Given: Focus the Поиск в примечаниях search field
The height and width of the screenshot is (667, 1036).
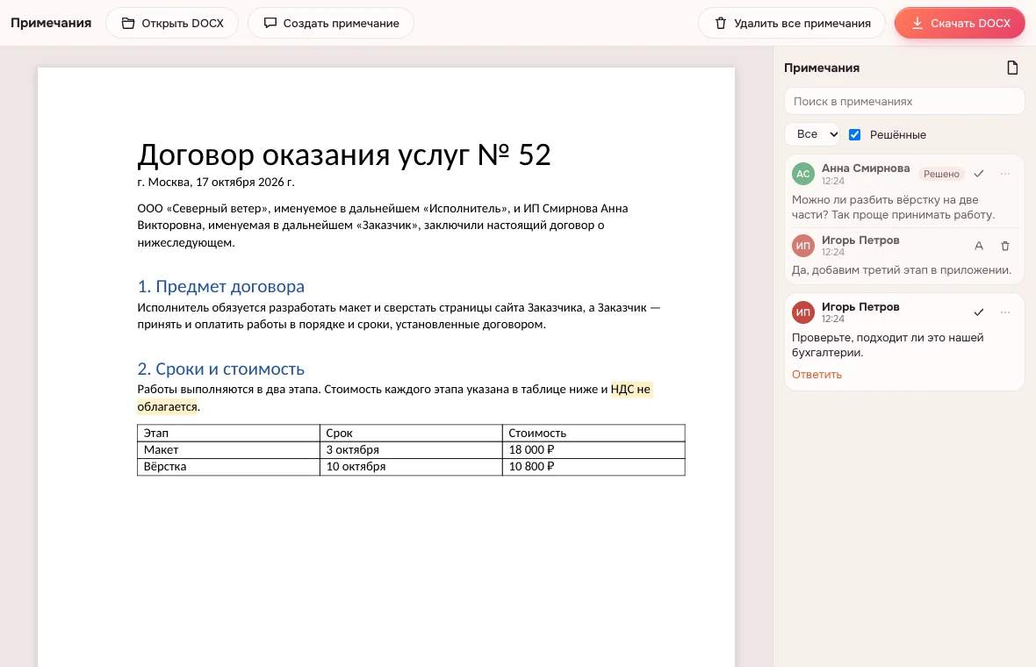Looking at the screenshot, I should click(x=903, y=102).
